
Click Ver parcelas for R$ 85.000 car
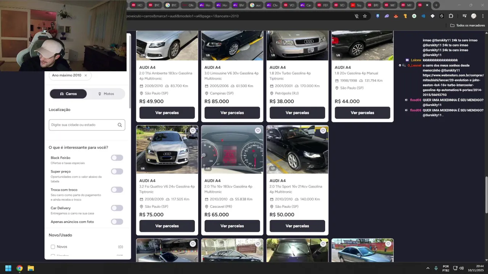(x=232, y=113)
